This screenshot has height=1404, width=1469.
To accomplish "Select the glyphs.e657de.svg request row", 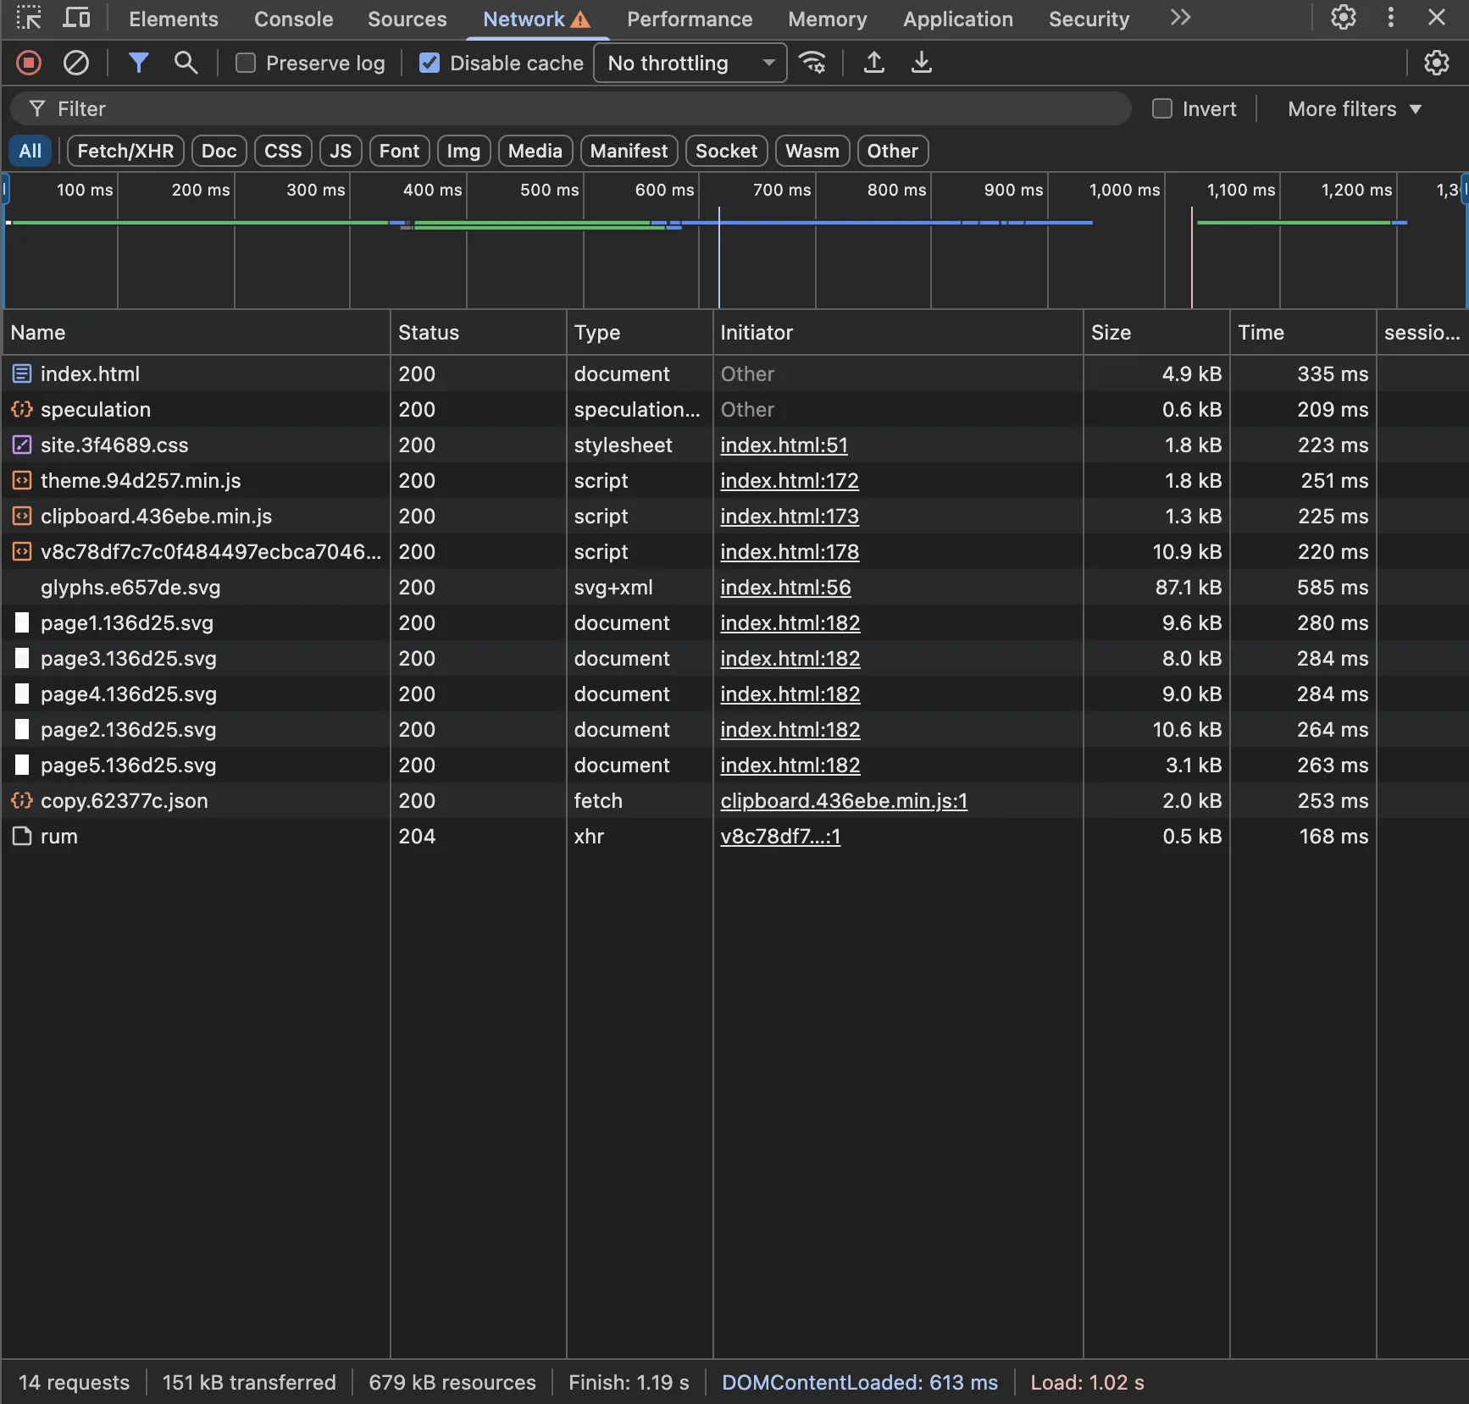I will point(734,587).
